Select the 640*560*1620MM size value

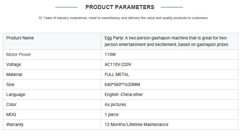122,84
